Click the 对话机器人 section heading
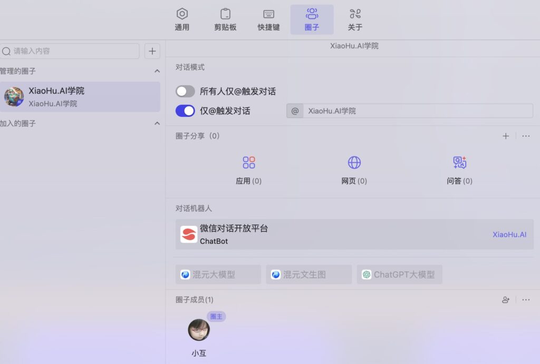This screenshot has width=540, height=364. [194, 208]
